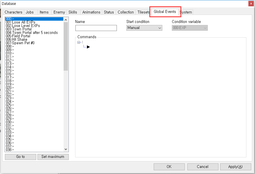Switch to the Characters tab
This screenshot has height=174, width=255.
[x=13, y=12]
